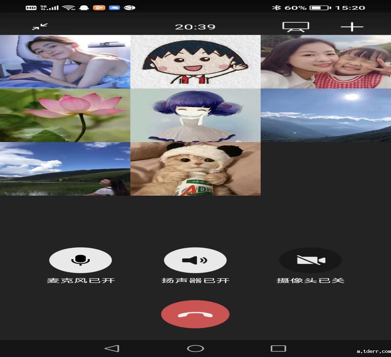Open the screen sharing icon
This screenshot has width=391, height=357.
pos(296,27)
